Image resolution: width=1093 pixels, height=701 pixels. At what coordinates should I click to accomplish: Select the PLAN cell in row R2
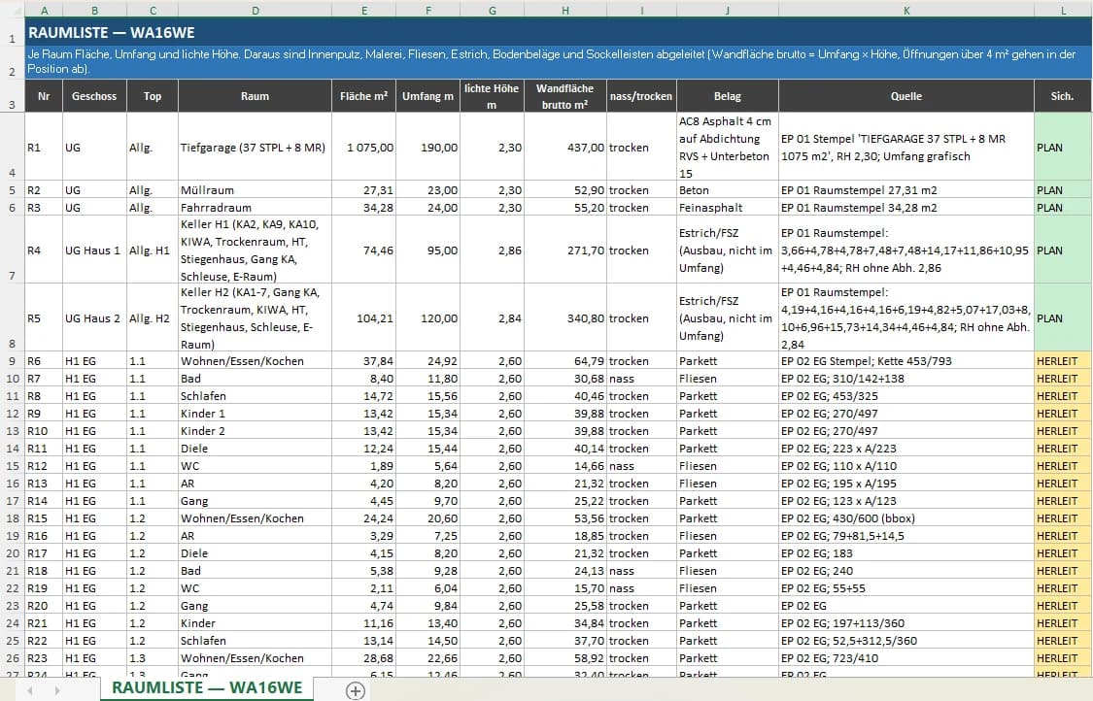click(1062, 190)
